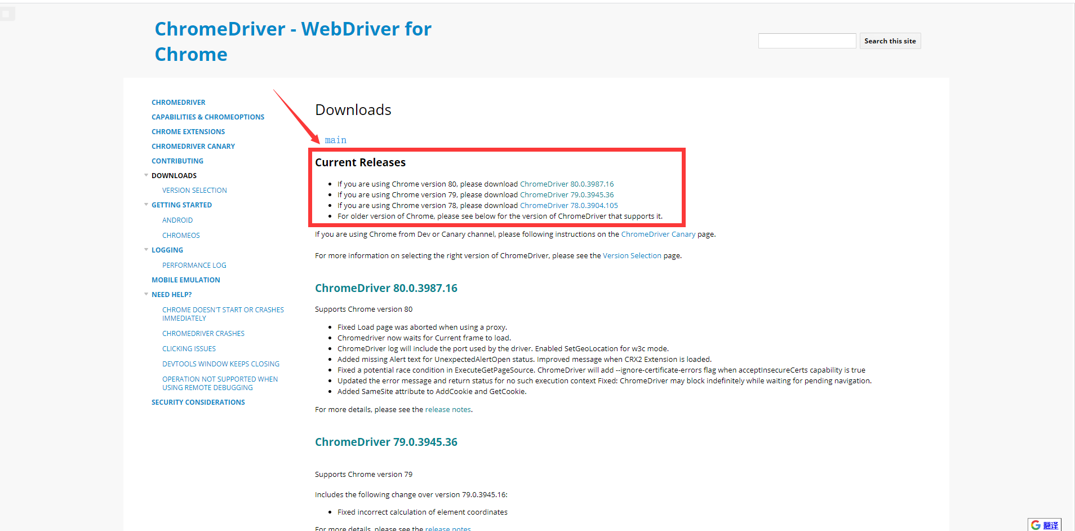1075x531 pixels.
Task: Open release notes link for version 80
Action: tap(448, 409)
